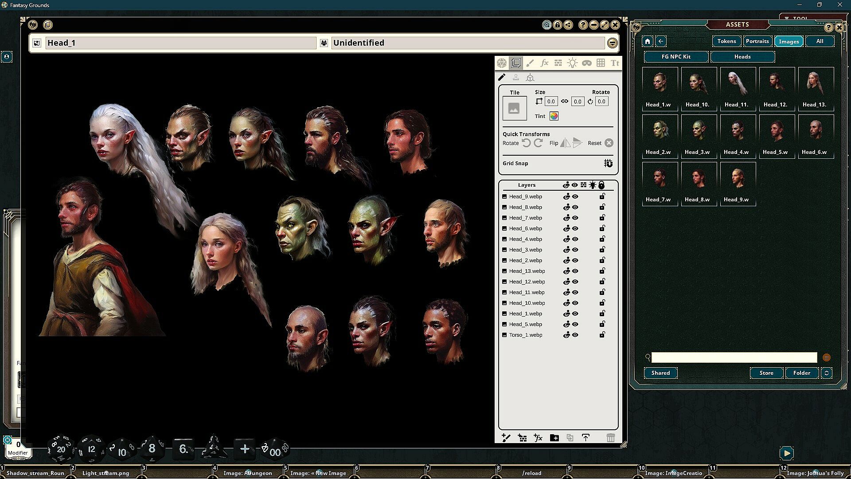Toggle lock on Torso_1.webp layer
Screen dimensions: 851x479
[602, 335]
